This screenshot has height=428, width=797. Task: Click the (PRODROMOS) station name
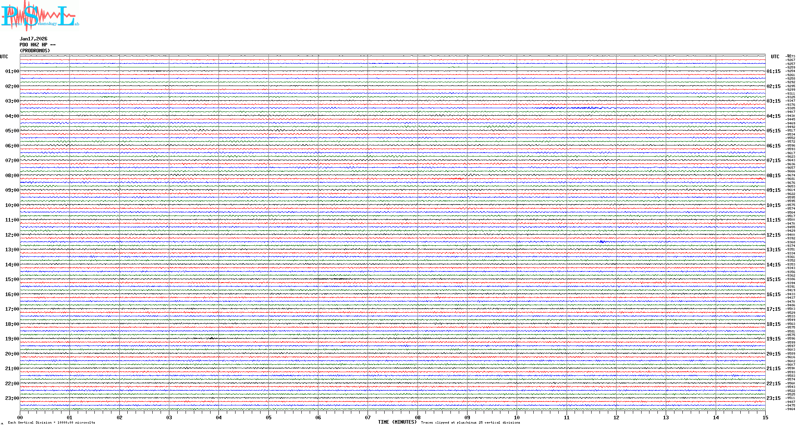coord(35,51)
